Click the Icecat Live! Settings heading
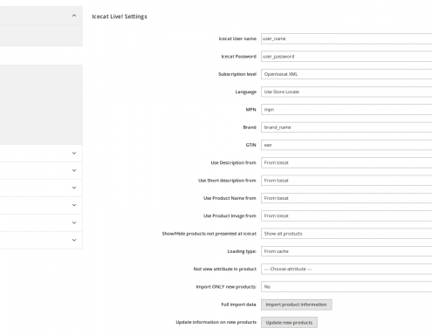The height and width of the screenshot is (335, 432). (120, 17)
